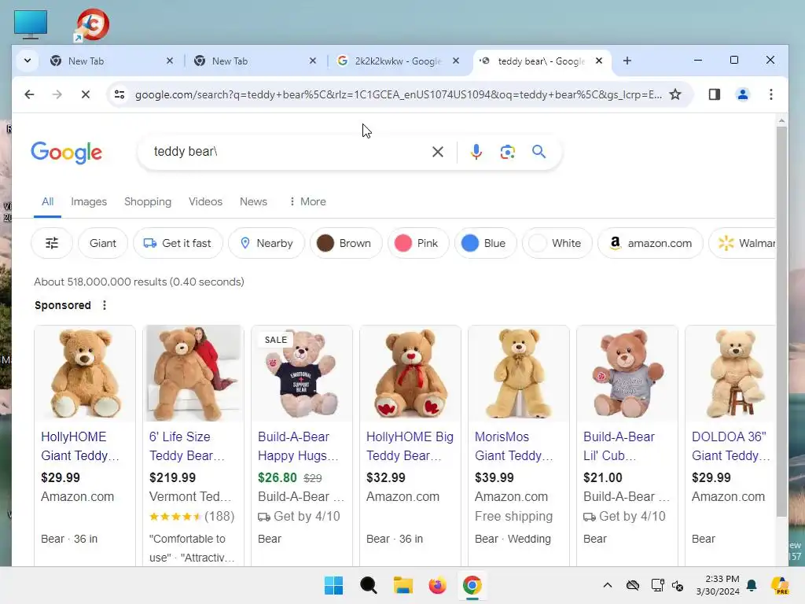Expand the tab search dropdown arrow
Image resolution: width=805 pixels, height=604 pixels.
(28, 61)
